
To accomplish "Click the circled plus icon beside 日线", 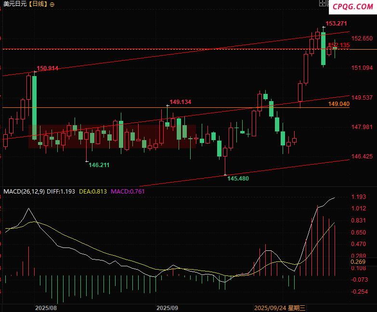I will [52, 4].
